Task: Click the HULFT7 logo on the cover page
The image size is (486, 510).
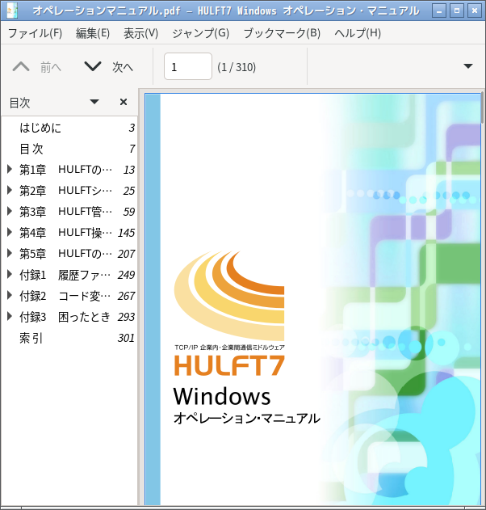Action: [x=229, y=365]
